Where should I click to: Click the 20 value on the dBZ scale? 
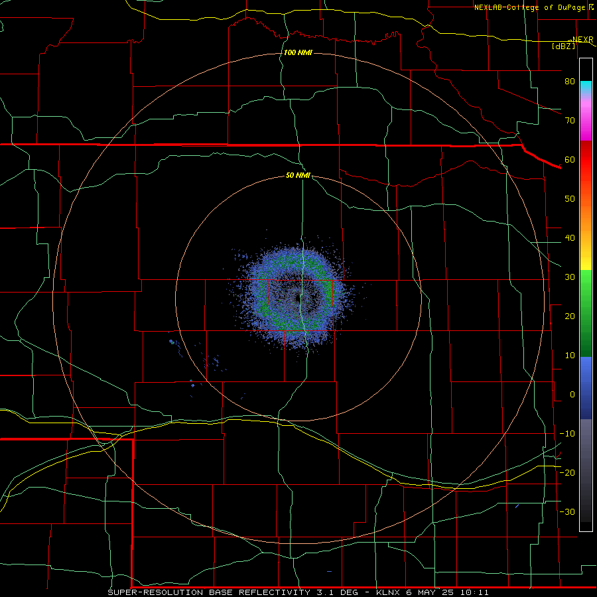pos(570,316)
